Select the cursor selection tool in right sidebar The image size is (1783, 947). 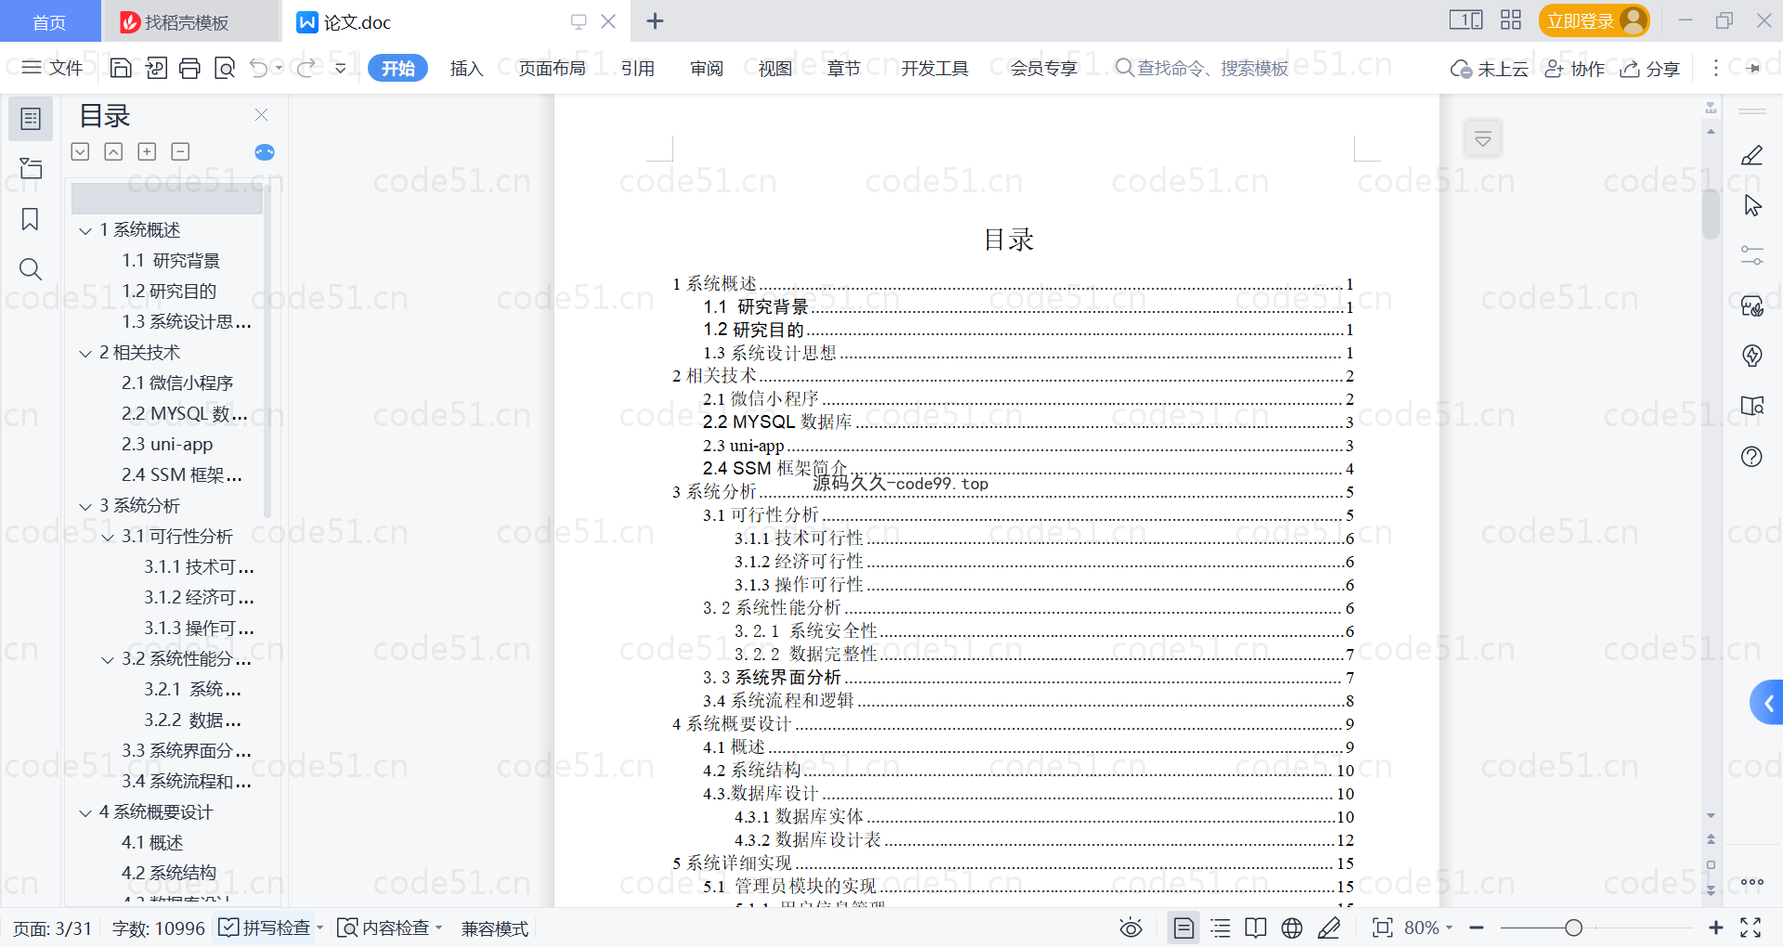point(1752,205)
